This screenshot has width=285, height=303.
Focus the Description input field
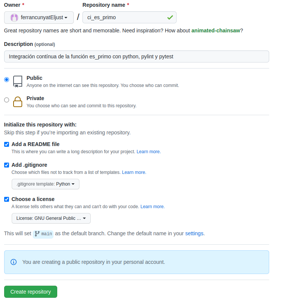click(x=137, y=56)
